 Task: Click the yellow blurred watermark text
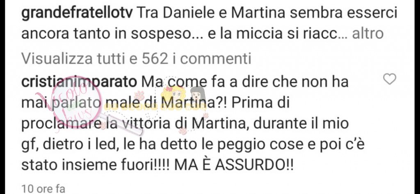(155, 107)
